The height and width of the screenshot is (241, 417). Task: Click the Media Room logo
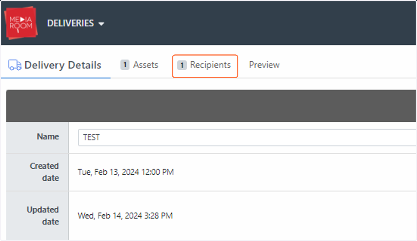click(21, 23)
